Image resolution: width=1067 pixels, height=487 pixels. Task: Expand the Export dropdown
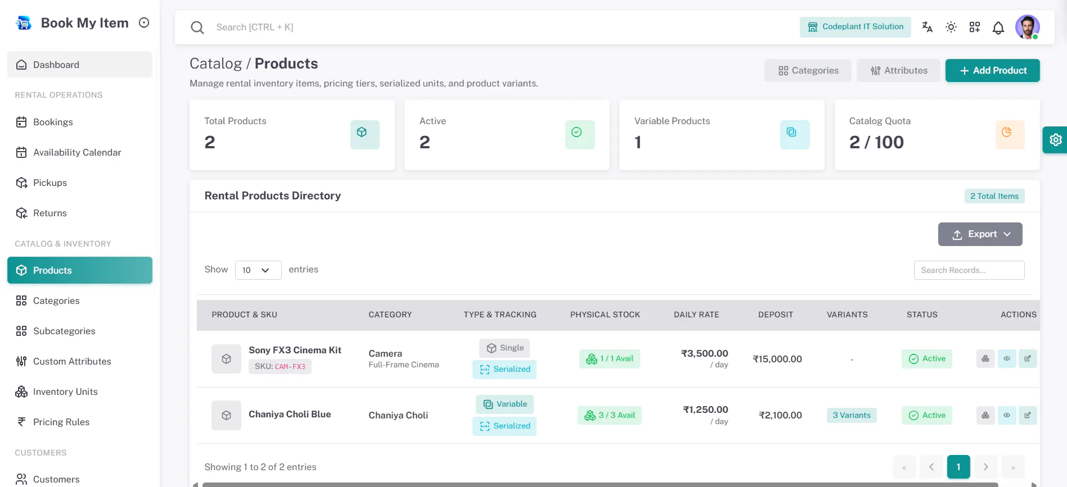[980, 234]
